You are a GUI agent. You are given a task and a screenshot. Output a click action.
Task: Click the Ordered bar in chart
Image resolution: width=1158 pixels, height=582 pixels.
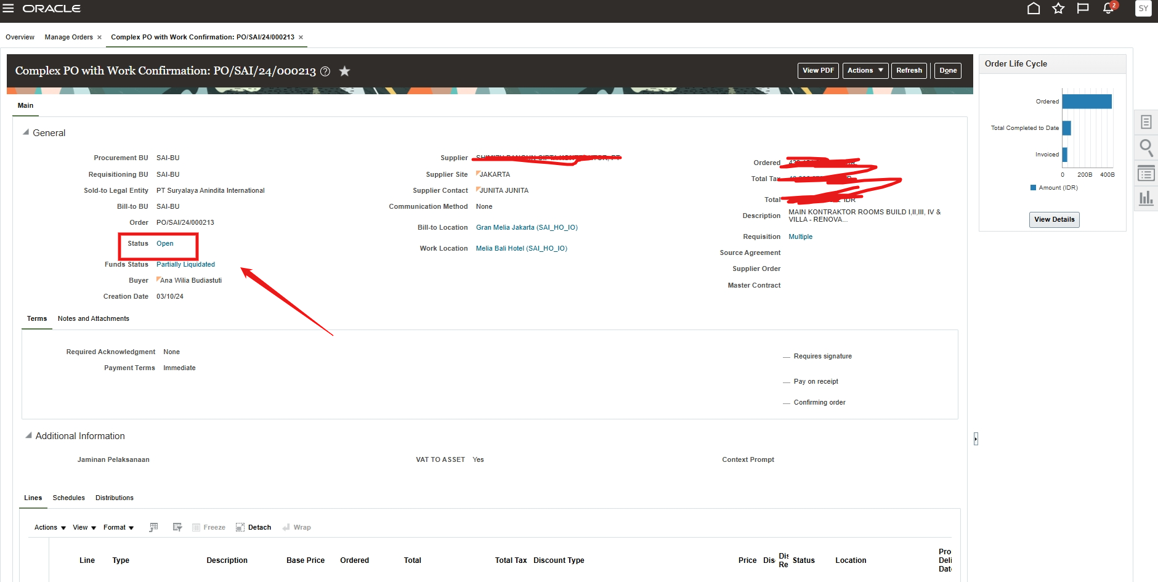pos(1087,101)
